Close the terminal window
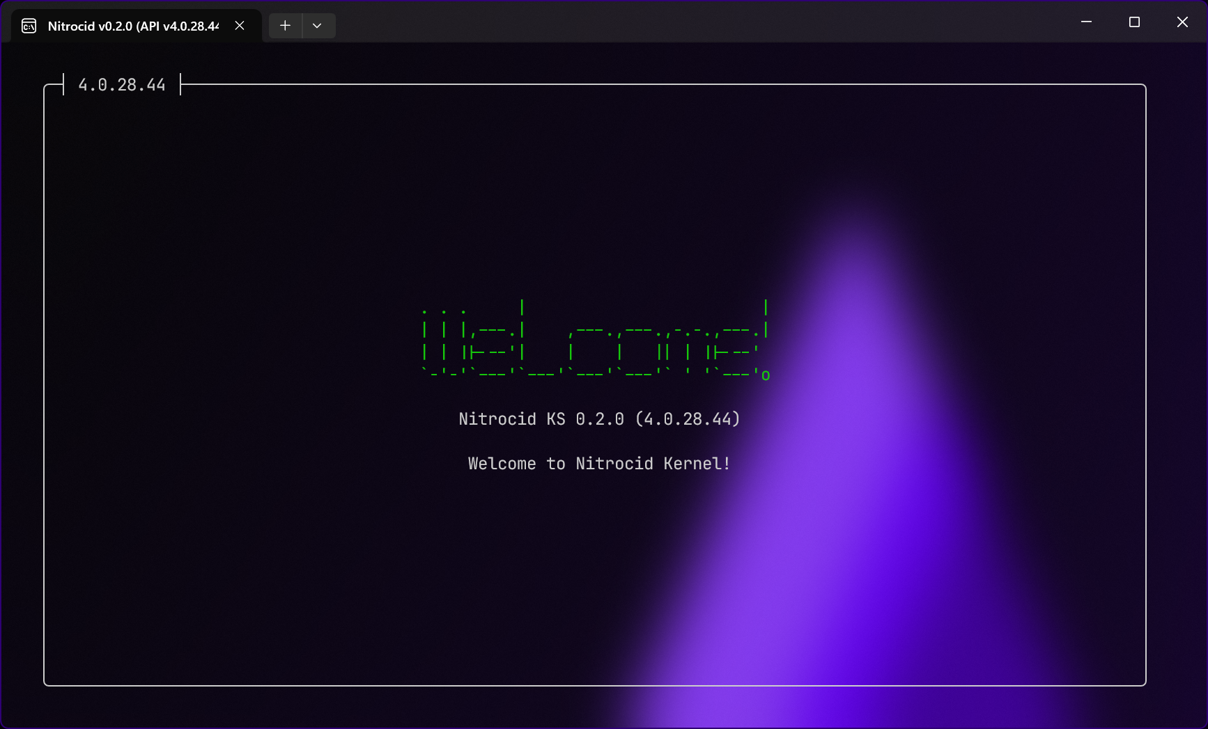This screenshot has width=1208, height=729. coord(1182,22)
